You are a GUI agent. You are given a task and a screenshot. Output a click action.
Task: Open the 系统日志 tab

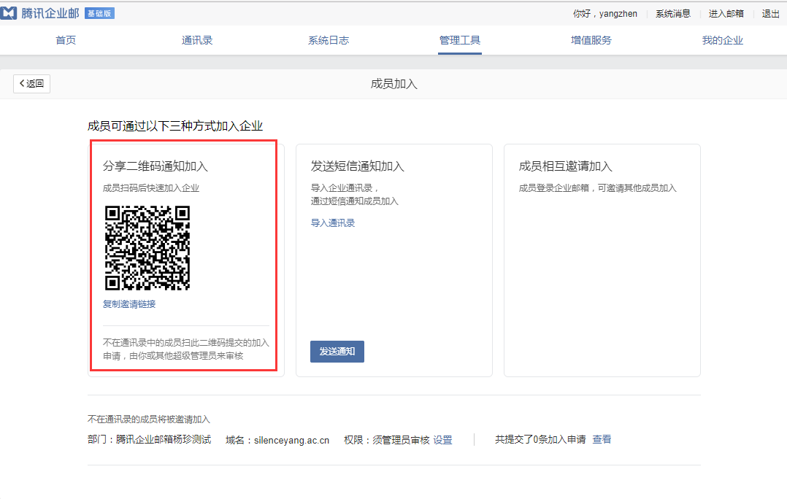pos(329,40)
